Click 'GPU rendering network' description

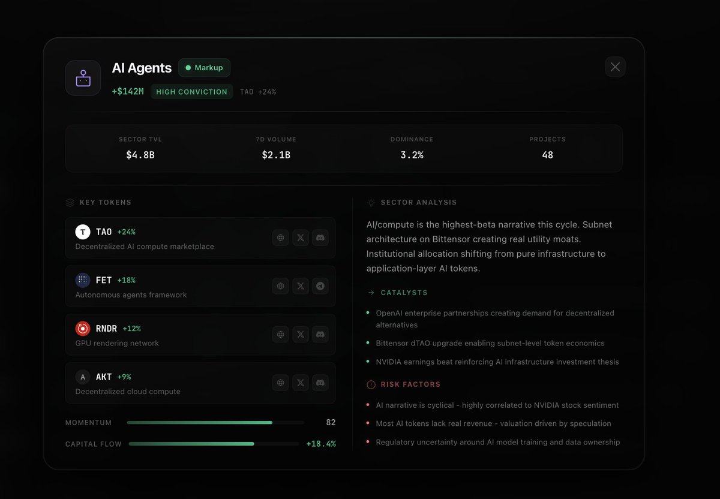[117, 343]
